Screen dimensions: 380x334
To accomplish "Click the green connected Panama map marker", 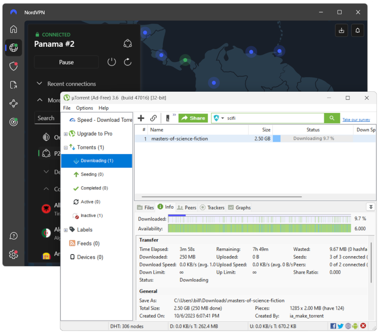I will [185, 60].
